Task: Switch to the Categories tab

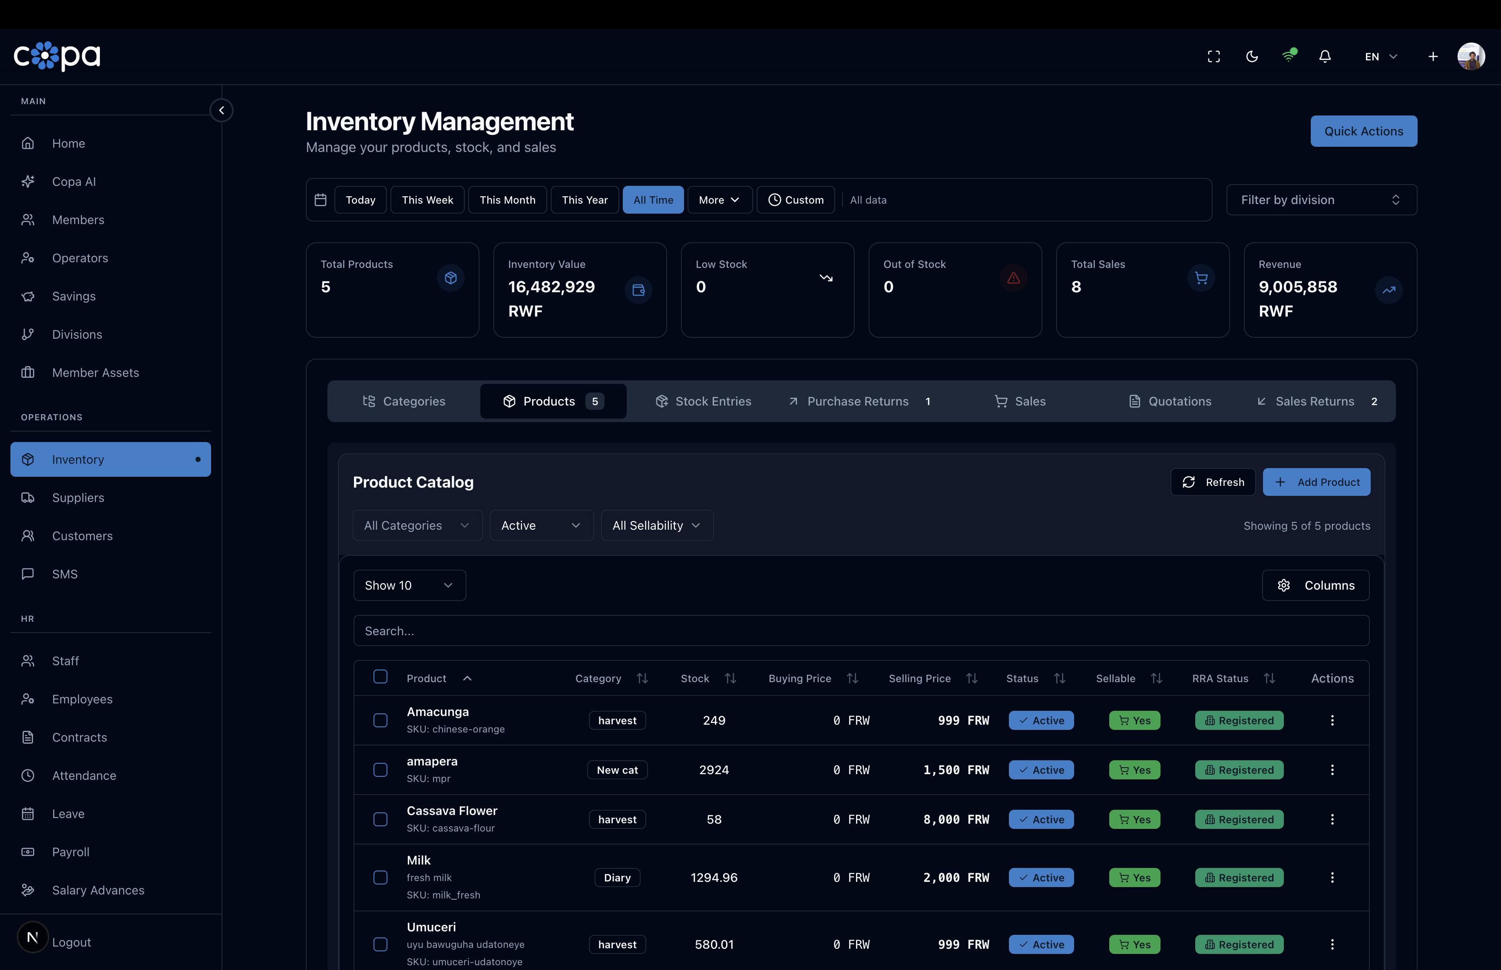Action: pos(404,401)
